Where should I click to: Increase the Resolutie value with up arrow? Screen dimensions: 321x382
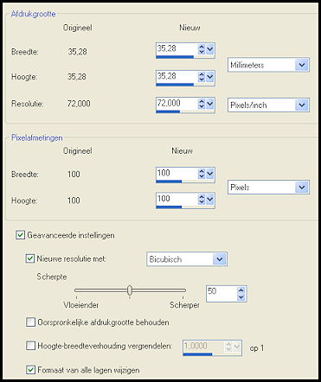tap(202, 101)
